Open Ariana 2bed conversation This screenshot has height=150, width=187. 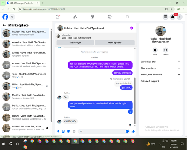coord(25,65)
